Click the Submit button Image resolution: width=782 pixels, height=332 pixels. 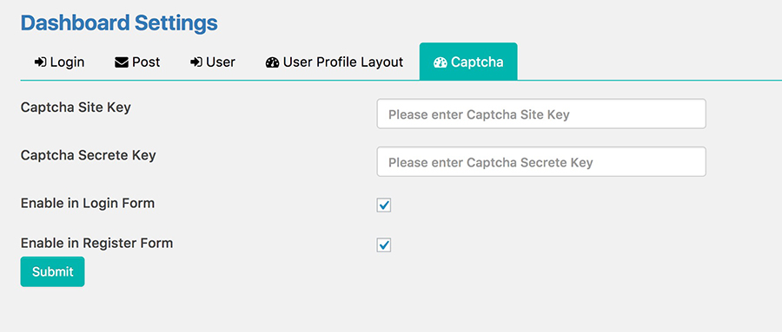[x=52, y=272]
